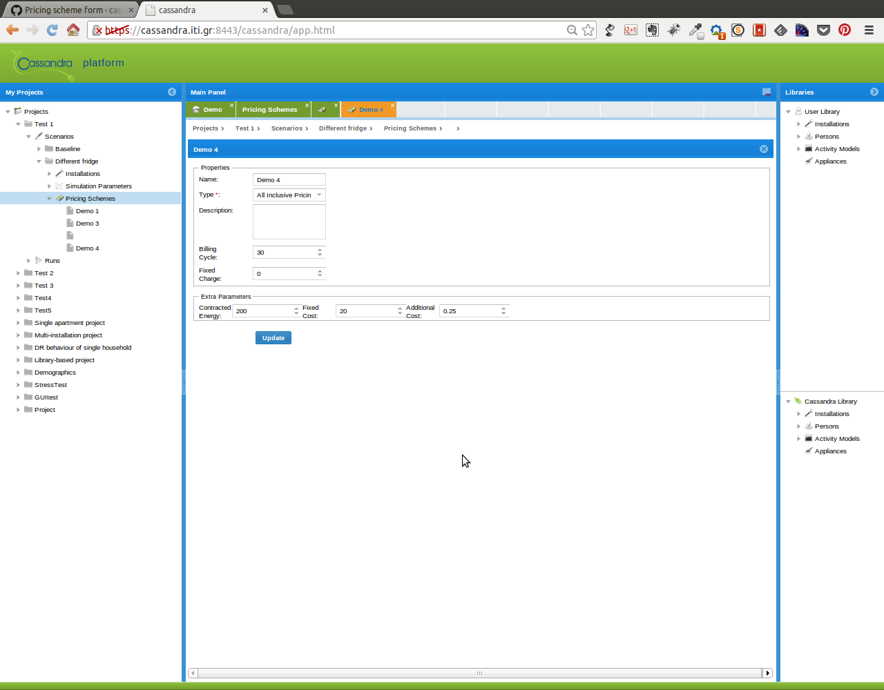This screenshot has width=884, height=690.
Task: Collapse the Scenarios node
Action: pos(28,137)
